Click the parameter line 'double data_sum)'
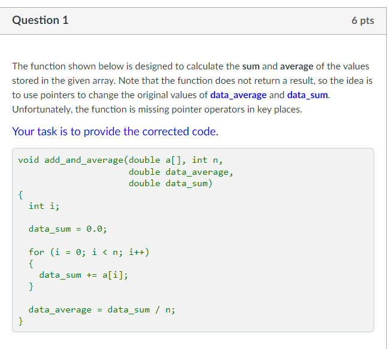The width and height of the screenshot is (391, 349). (171, 183)
